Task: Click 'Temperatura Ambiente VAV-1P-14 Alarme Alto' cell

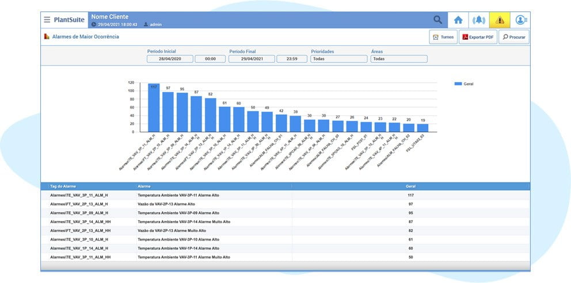Action: [178, 248]
